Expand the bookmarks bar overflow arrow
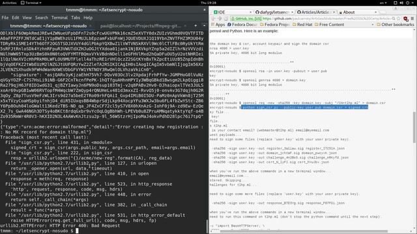The width and height of the screenshot is (417, 234). pyautogui.click(x=373, y=25)
